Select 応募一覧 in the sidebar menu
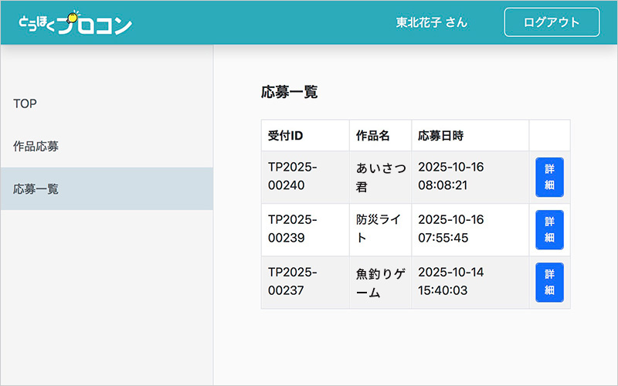 click(36, 188)
